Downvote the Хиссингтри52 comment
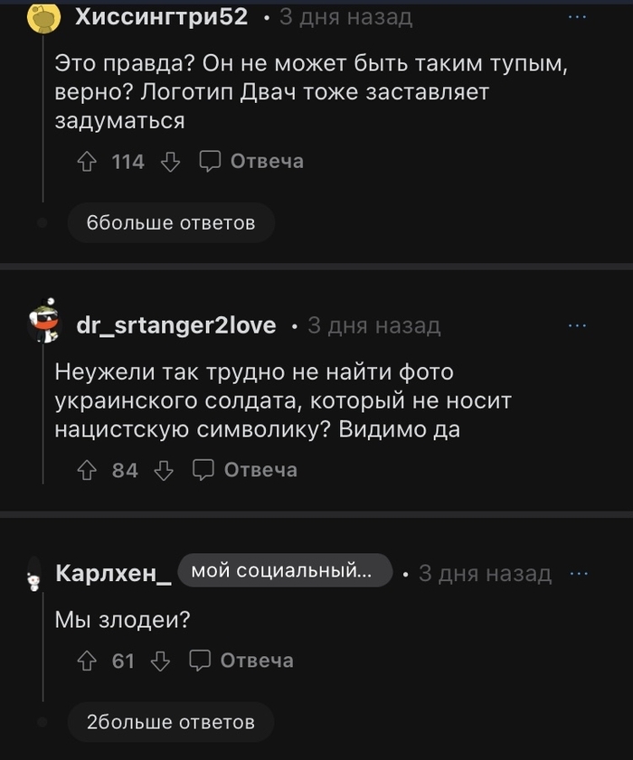 click(x=170, y=162)
